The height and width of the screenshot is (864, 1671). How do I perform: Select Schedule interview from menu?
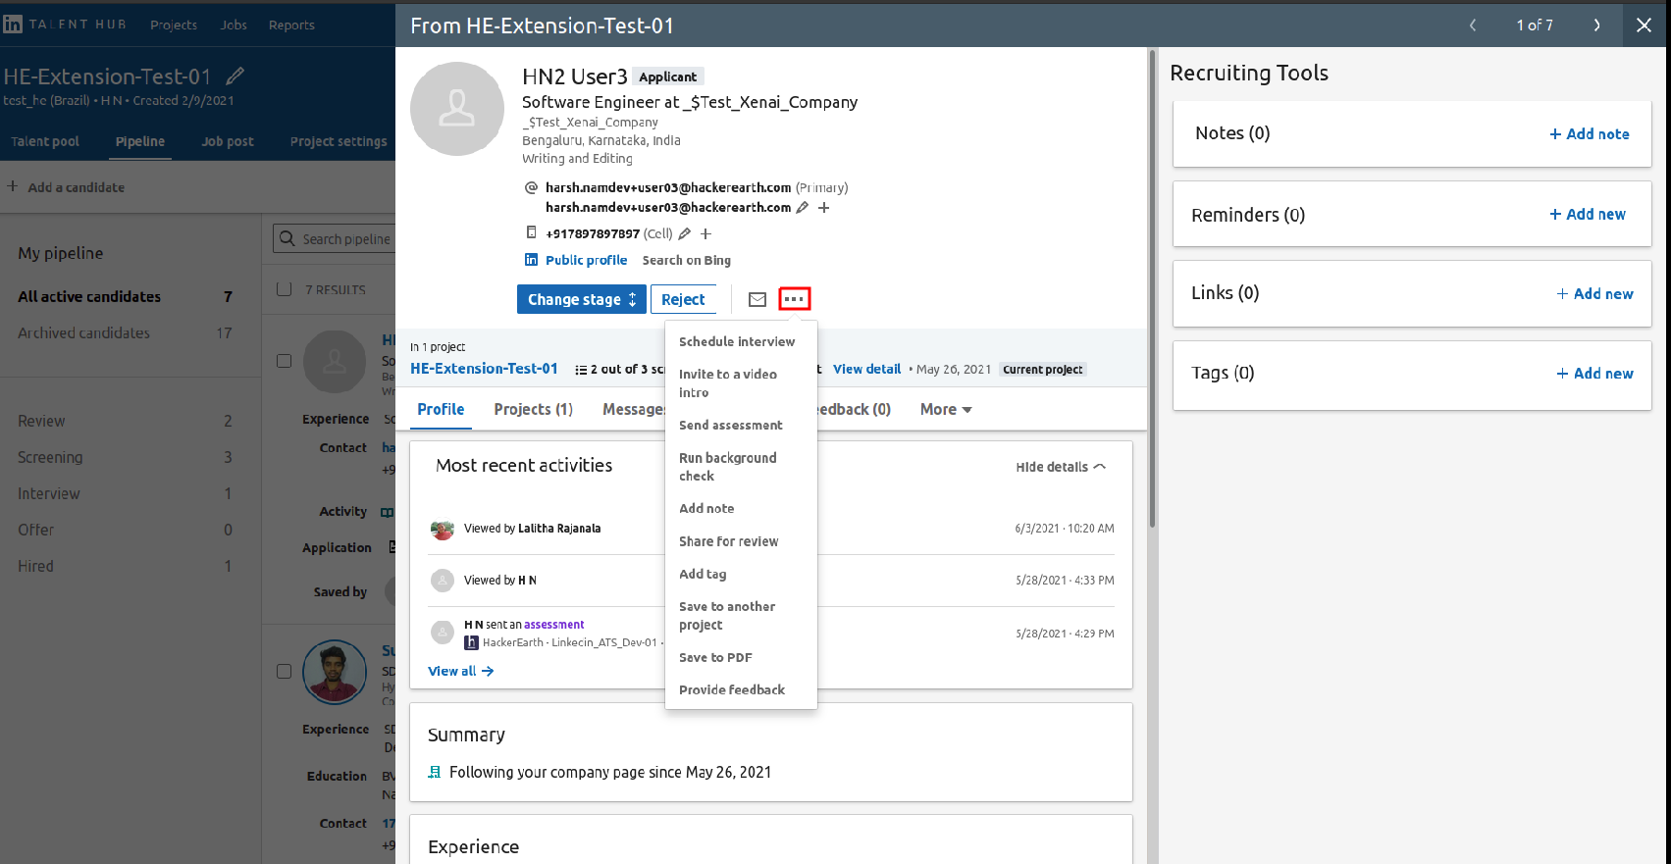tap(737, 341)
